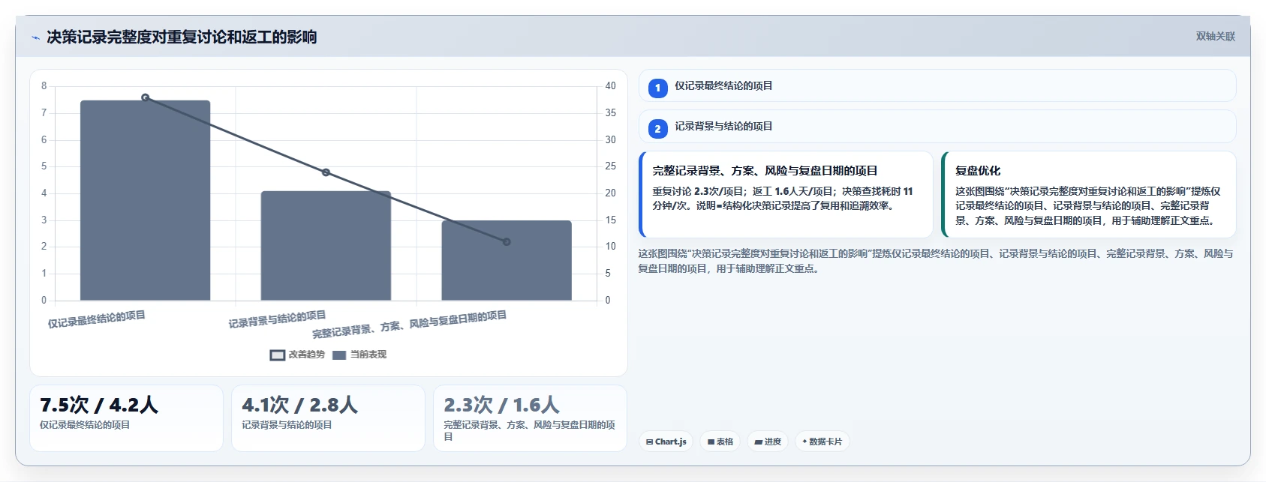Click the 表格 tag
The width and height of the screenshot is (1266, 482).
720,442
